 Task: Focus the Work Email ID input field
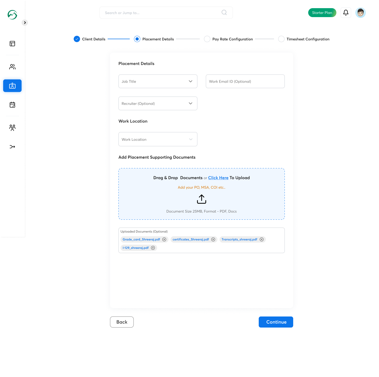click(x=245, y=81)
